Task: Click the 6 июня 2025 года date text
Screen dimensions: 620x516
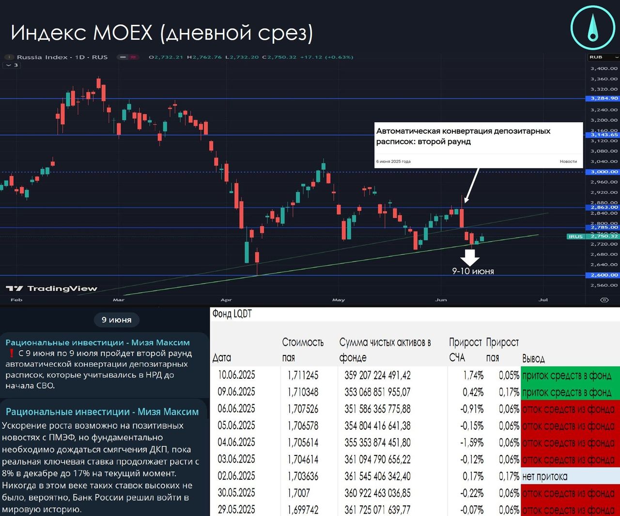Action: pos(393,161)
